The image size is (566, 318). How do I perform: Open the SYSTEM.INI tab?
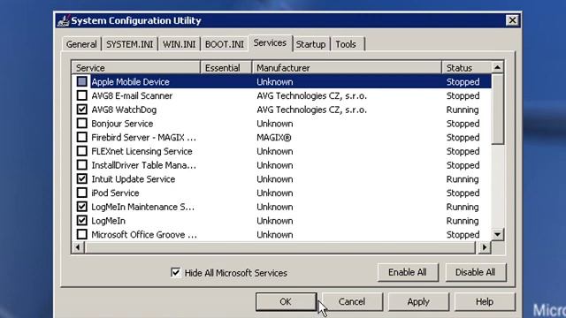130,44
